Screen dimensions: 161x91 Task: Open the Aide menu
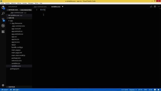click(41, 3)
